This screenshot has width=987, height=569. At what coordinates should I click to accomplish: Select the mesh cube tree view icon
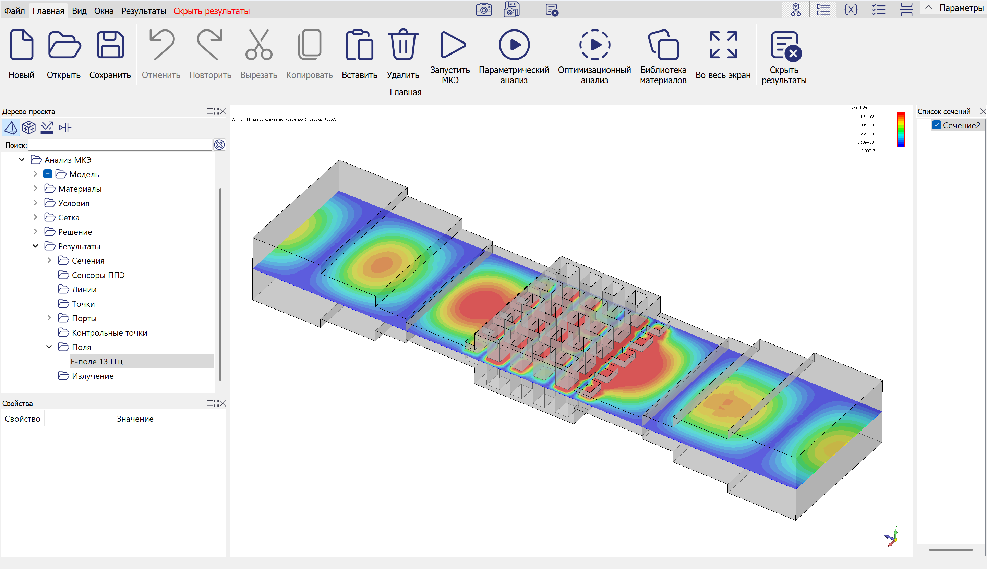pyautogui.click(x=28, y=128)
